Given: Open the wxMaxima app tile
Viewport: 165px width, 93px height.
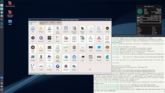Looking at the screenshot, I should point(66,68).
